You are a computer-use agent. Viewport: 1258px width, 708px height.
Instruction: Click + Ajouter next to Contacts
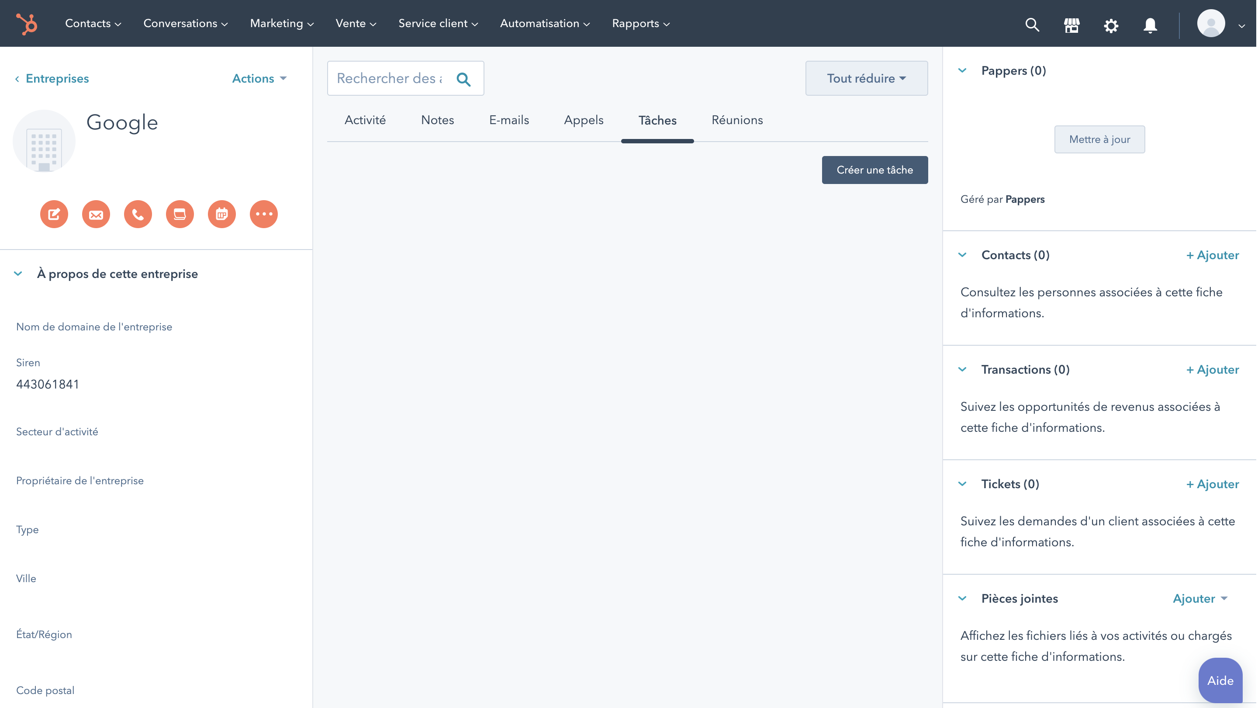[x=1213, y=255]
